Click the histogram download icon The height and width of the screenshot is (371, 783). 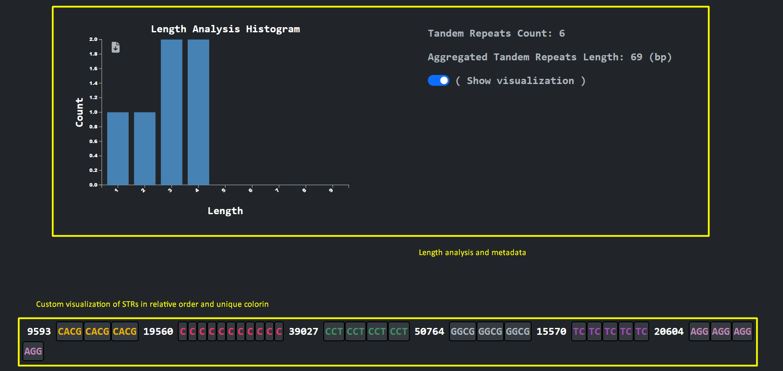pos(115,47)
